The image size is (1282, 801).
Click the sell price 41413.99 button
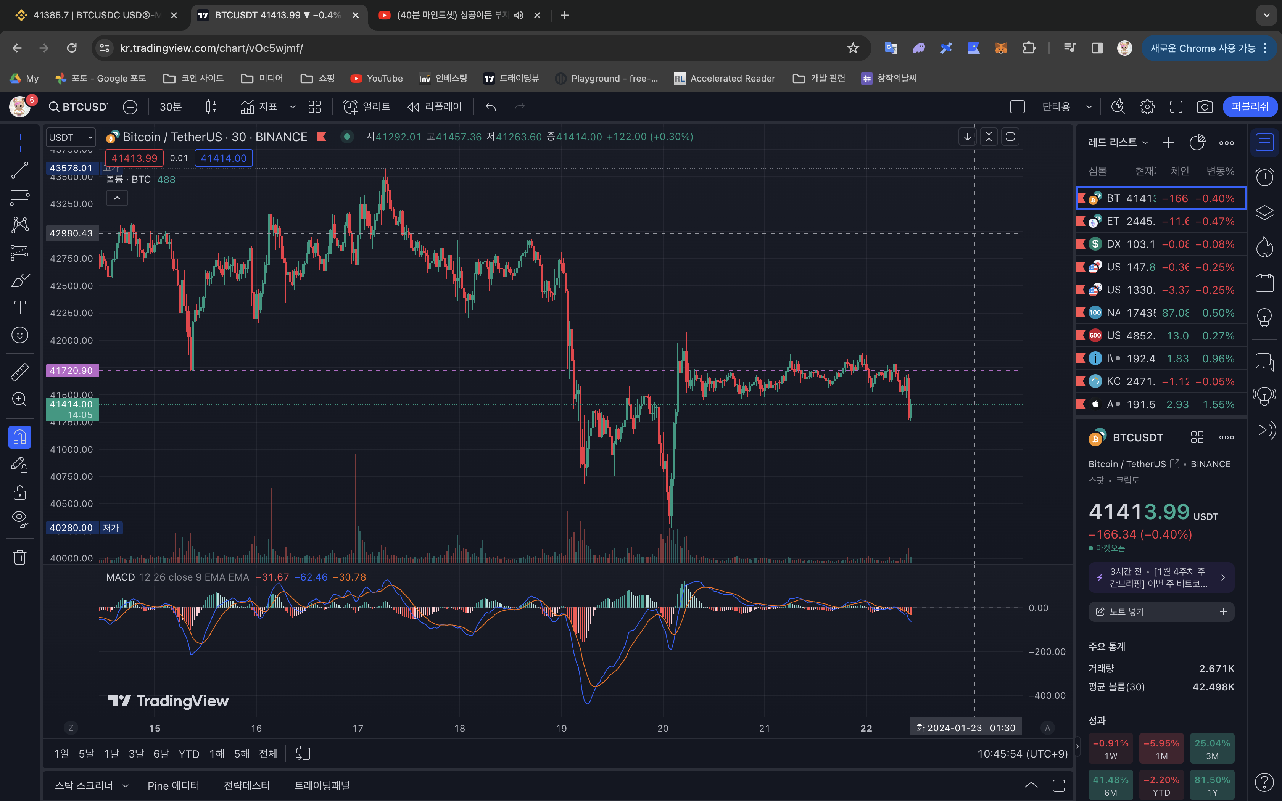point(135,158)
